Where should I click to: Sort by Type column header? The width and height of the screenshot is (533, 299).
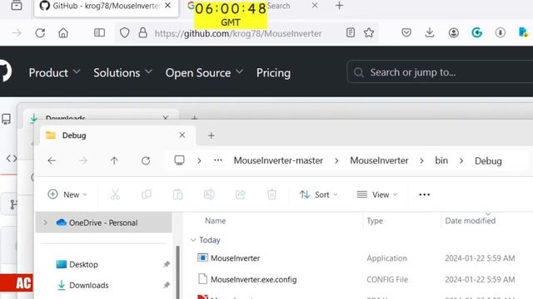(x=375, y=221)
